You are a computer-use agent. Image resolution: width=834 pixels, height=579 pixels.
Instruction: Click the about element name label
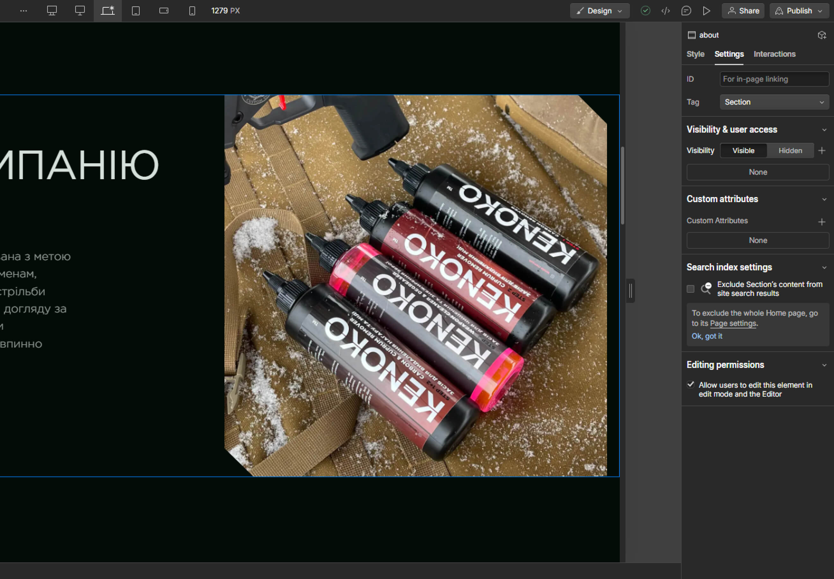708,35
